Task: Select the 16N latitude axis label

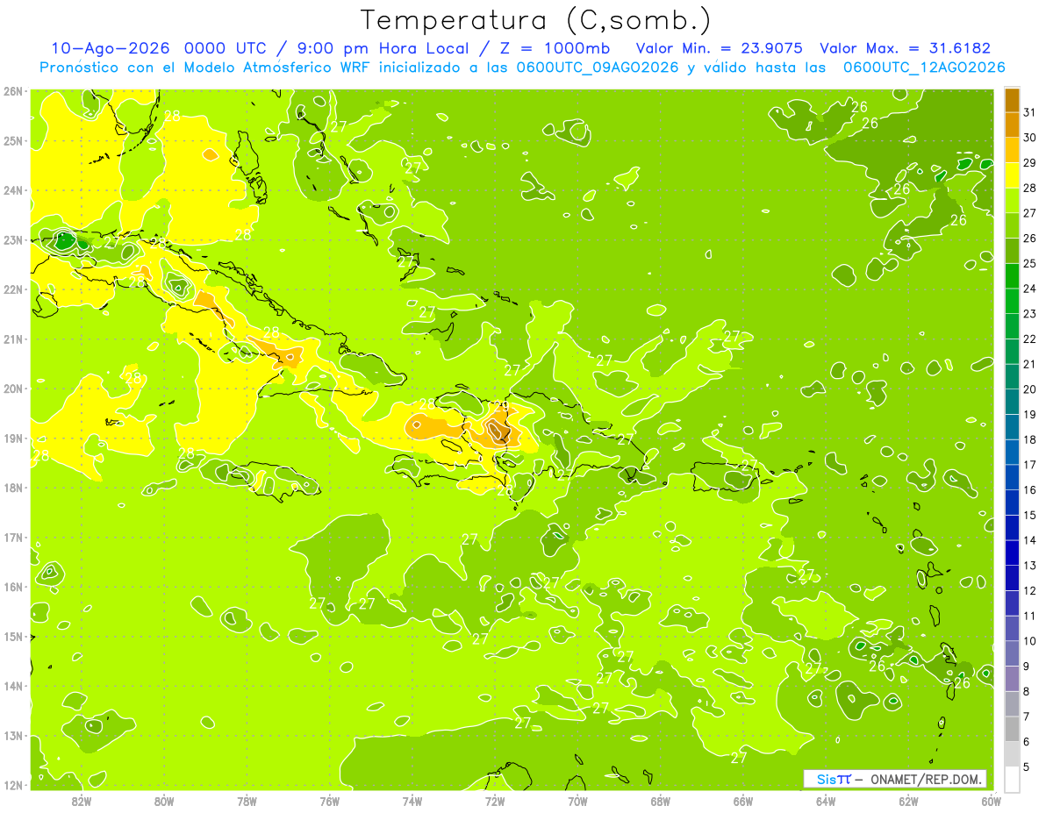Action: point(12,587)
